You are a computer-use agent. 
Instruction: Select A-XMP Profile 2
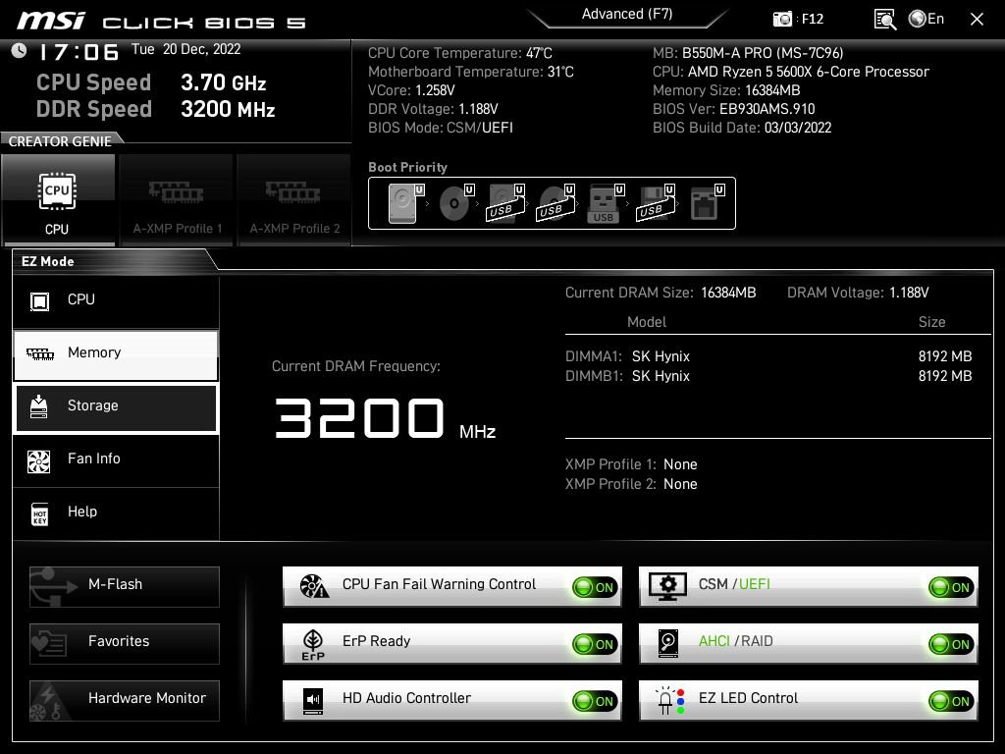tap(294, 200)
